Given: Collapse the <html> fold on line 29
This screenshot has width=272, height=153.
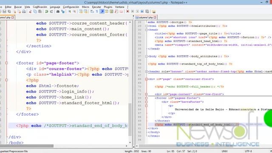Looking at the screenshot, I should (x=146, y=26).
